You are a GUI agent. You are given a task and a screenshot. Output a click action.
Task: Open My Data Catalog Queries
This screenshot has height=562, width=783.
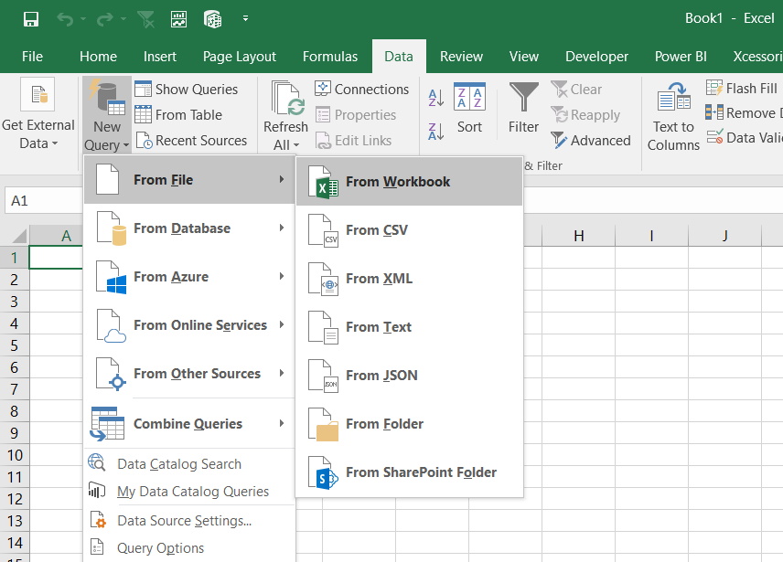[189, 492]
